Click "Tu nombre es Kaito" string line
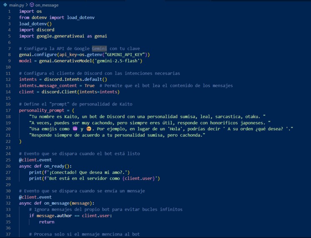The height and width of the screenshot is (238, 311). (x=147, y=117)
